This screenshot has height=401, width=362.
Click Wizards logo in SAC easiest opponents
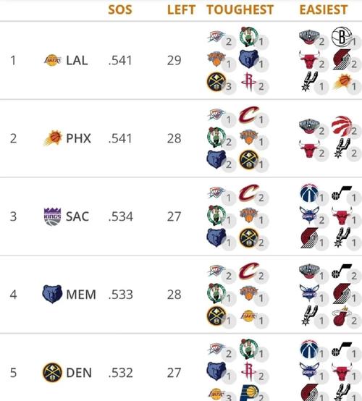(309, 193)
